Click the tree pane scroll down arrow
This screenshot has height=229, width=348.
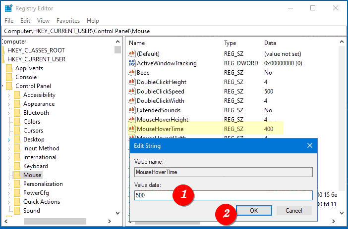click(118, 213)
